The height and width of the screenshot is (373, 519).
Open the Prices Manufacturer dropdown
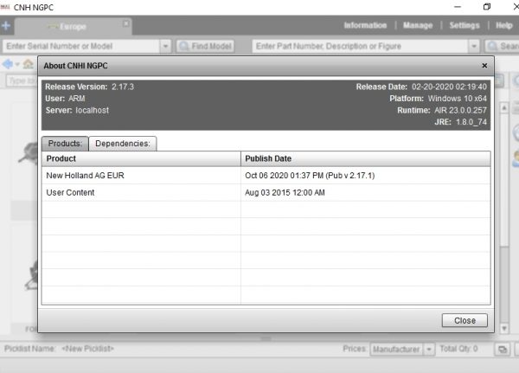(402, 349)
